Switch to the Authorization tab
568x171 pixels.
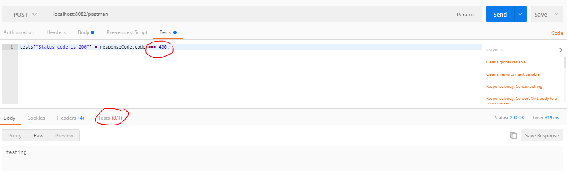click(x=19, y=32)
